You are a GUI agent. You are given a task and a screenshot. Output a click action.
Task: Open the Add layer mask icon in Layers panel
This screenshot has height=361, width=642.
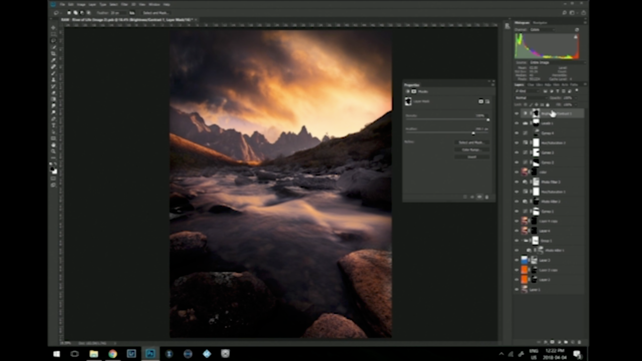click(552, 342)
